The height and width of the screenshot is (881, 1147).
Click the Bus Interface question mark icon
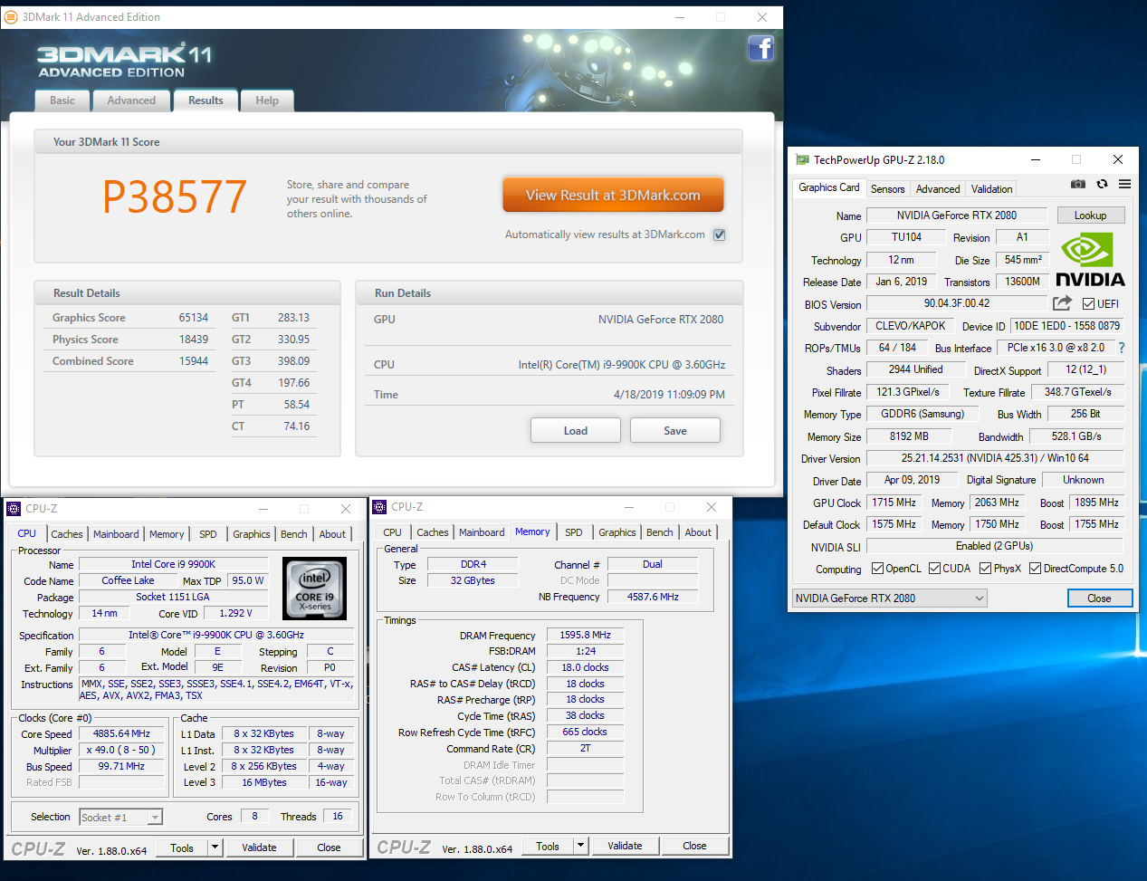(x=1122, y=348)
